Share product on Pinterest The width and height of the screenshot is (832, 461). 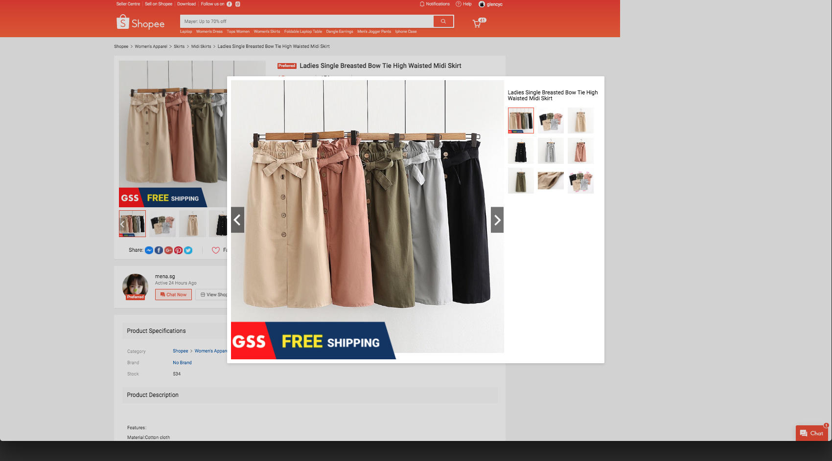178,250
